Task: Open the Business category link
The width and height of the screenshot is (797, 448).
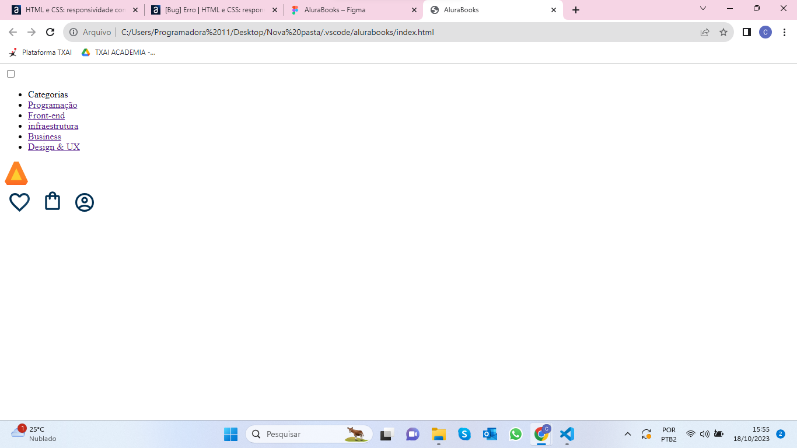Action: (x=44, y=136)
